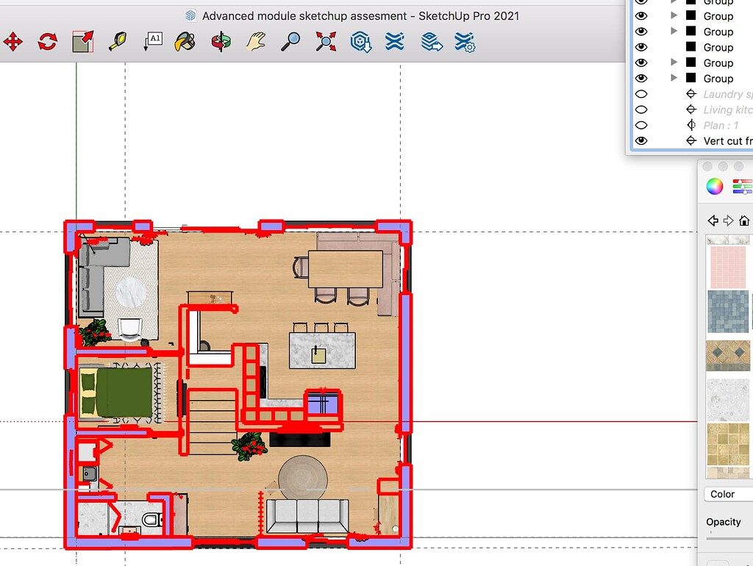Select the Rotate tool
The height and width of the screenshot is (566, 753).
tap(48, 42)
